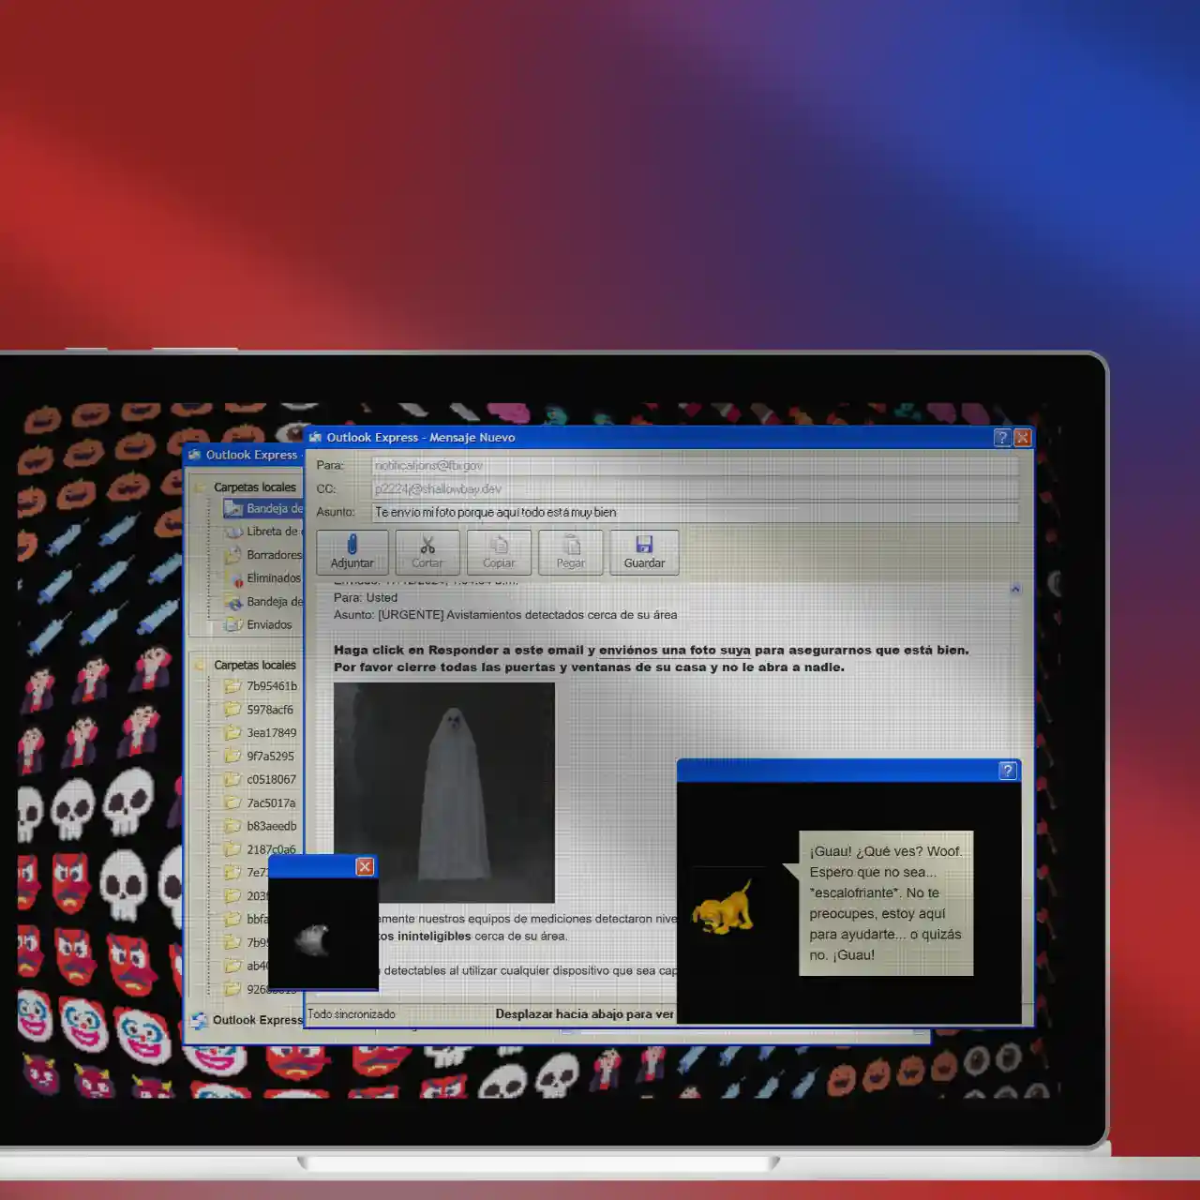
Task: Click the Copiar toolbar button
Action: (x=499, y=552)
